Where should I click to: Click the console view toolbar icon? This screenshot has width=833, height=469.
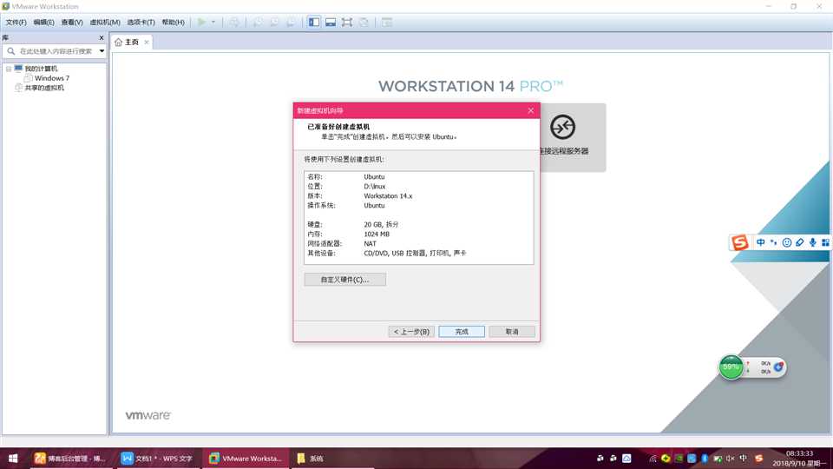(387, 22)
